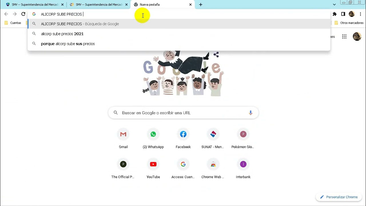The width and height of the screenshot is (366, 206).
Task: Toggle the Chrome side panel icon
Action: pyautogui.click(x=343, y=14)
